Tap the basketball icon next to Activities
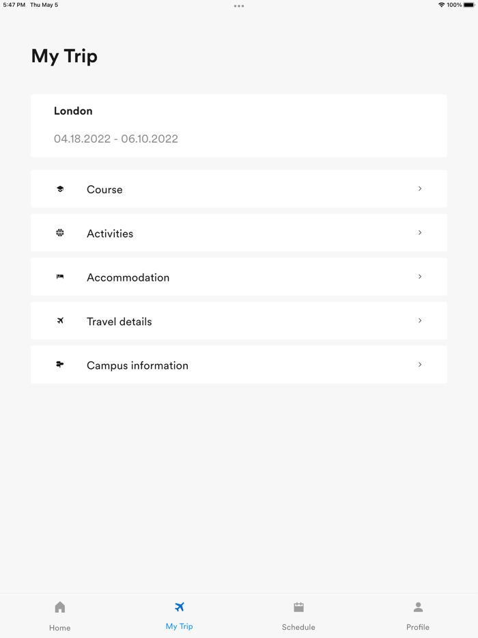Screen dimensions: 478x638 [x=60, y=233]
